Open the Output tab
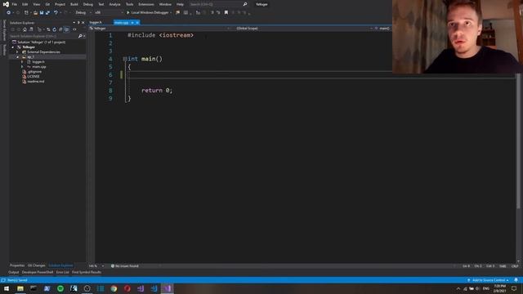Screen dimensions: 523x294 [x=14, y=272]
